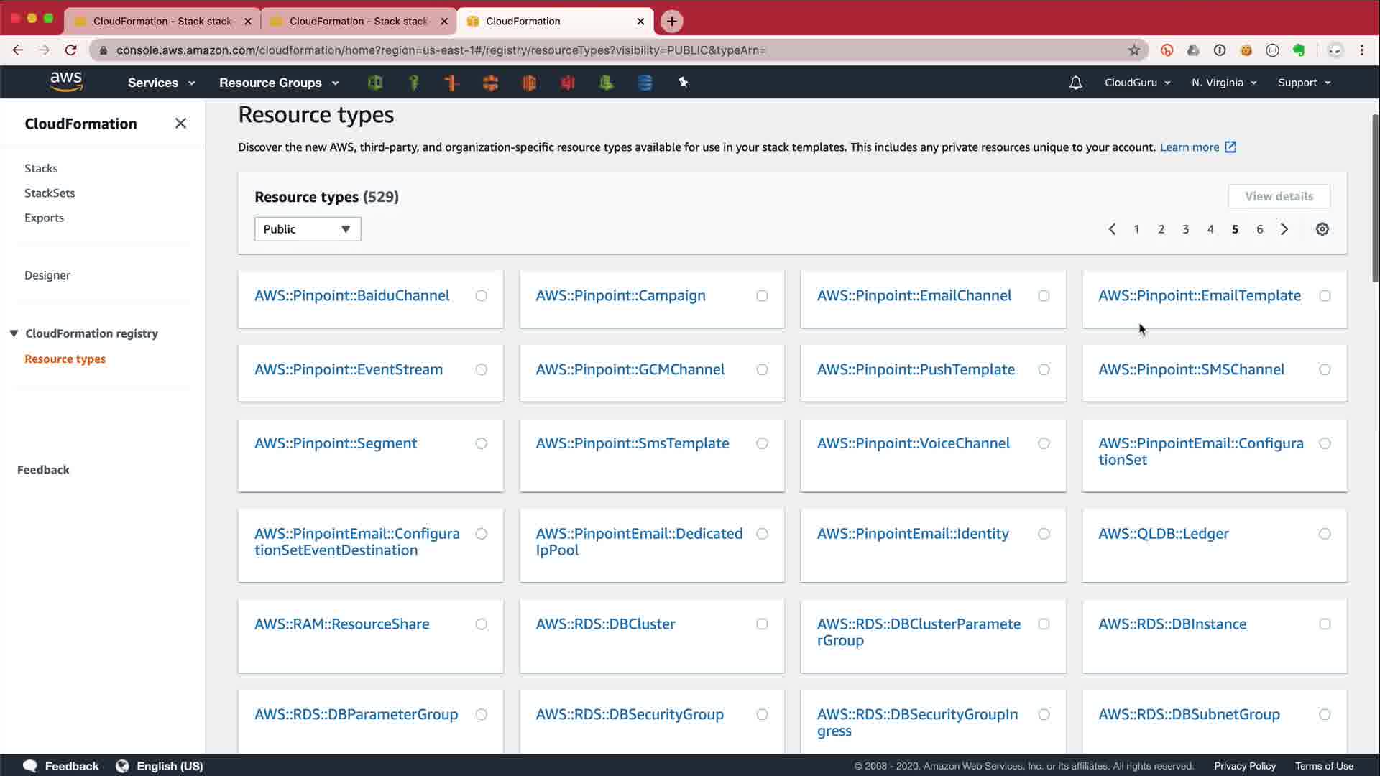Click the notifications bell icon
The width and height of the screenshot is (1380, 776).
point(1075,83)
